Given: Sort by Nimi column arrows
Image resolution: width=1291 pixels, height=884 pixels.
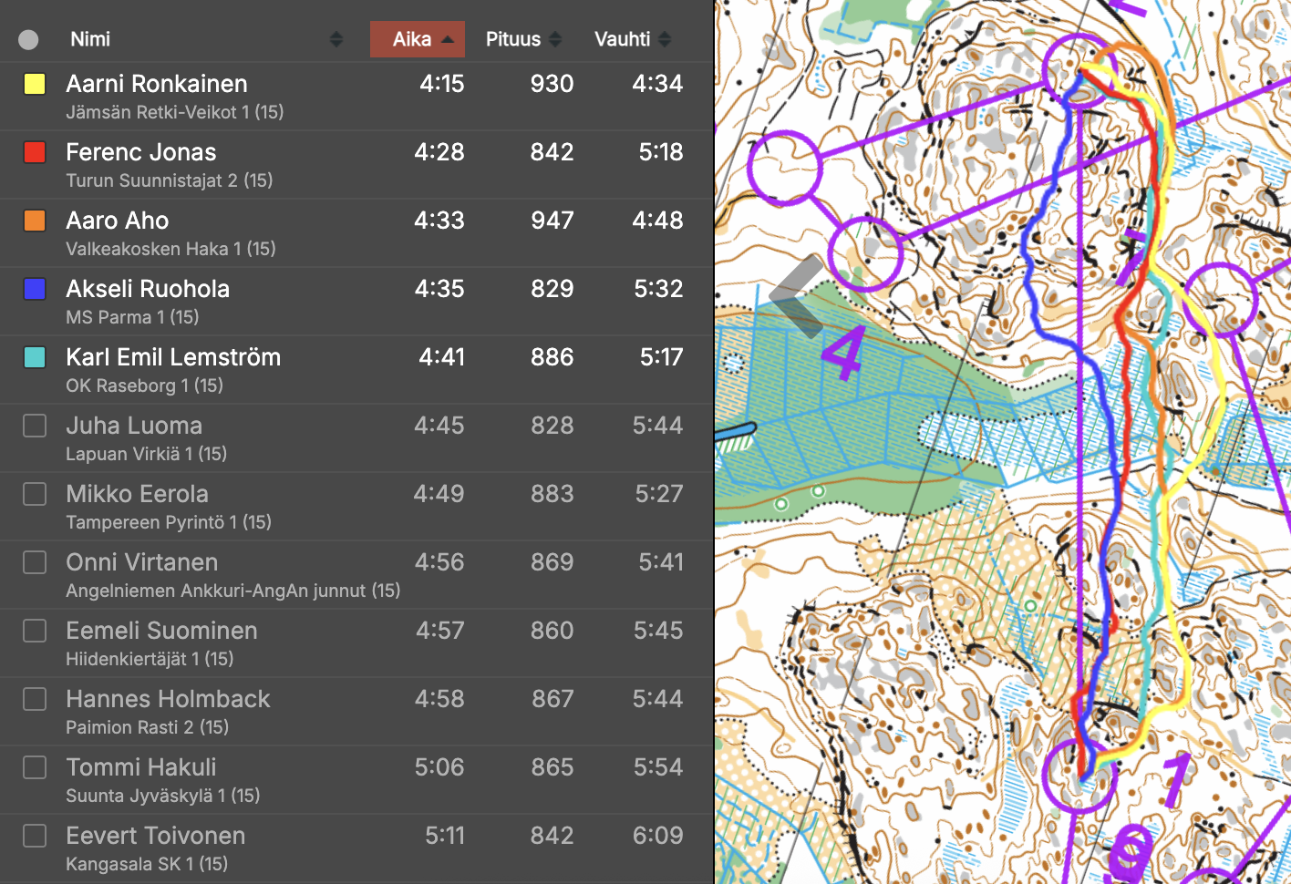Looking at the screenshot, I should (x=336, y=39).
